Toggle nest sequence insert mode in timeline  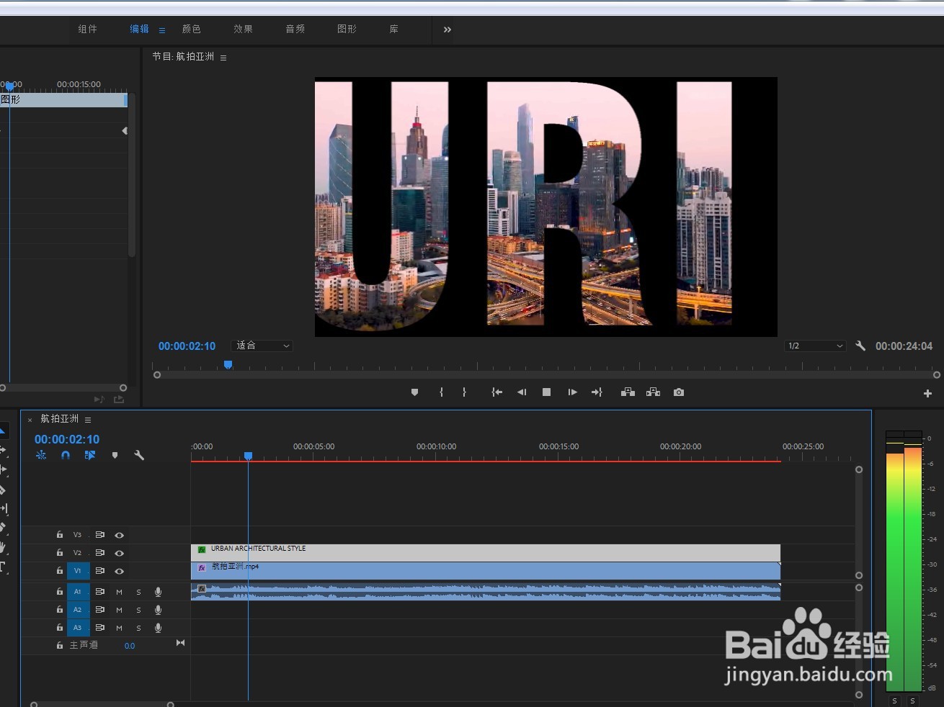[41, 455]
